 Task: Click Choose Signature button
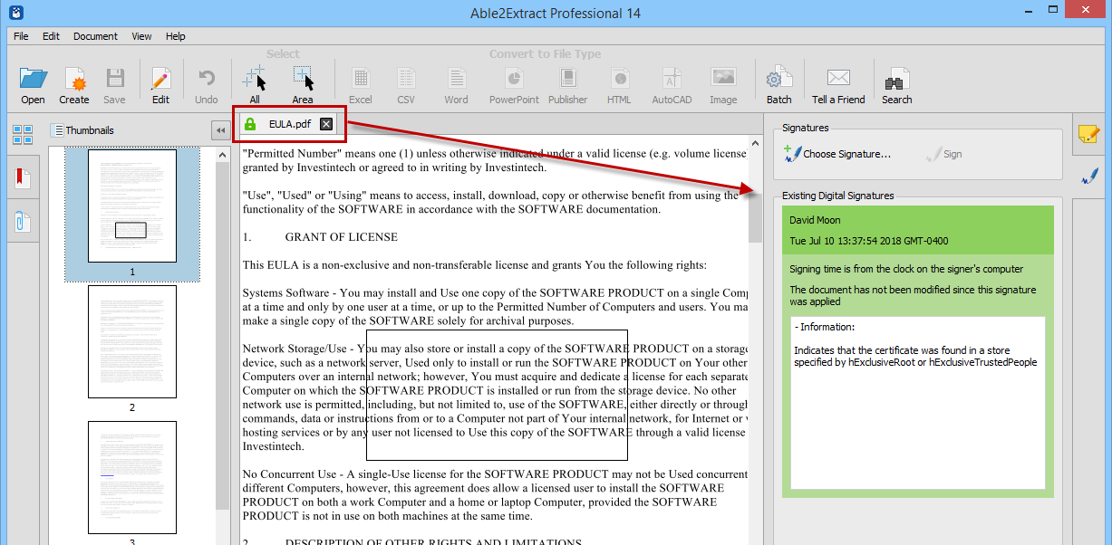click(x=837, y=154)
